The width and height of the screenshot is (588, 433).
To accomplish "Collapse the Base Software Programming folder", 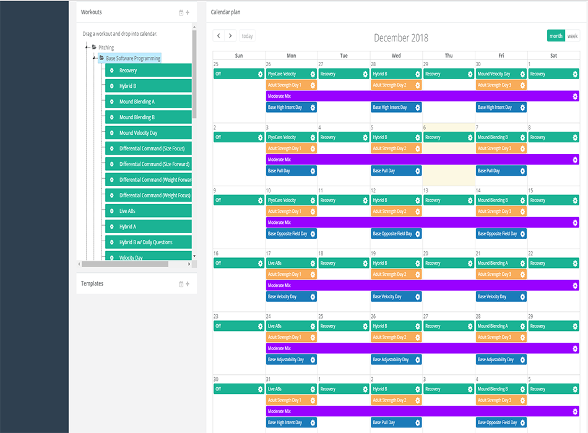I will tap(95, 58).
